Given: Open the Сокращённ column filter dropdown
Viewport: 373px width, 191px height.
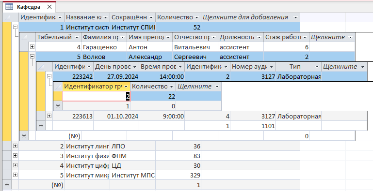Looking at the screenshot, I should point(151,17).
